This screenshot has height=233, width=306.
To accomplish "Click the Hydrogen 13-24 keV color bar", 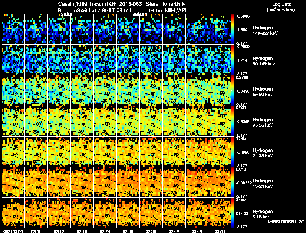I will (233, 182).
